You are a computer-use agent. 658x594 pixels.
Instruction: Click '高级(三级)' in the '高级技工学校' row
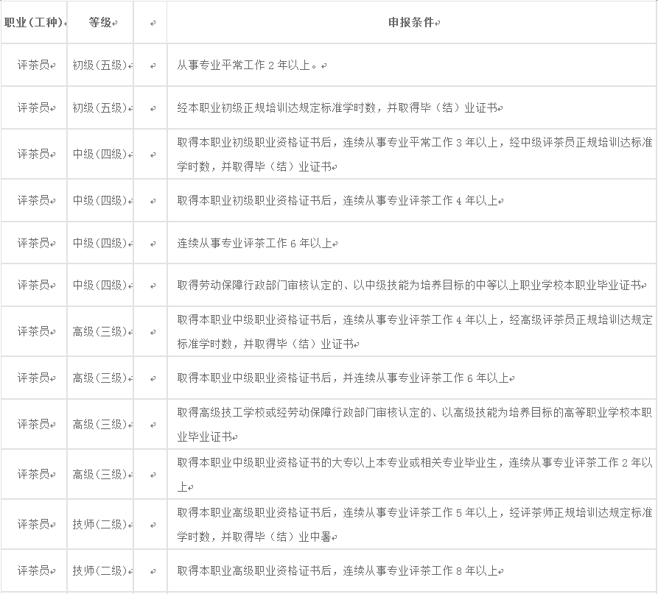[100, 424]
